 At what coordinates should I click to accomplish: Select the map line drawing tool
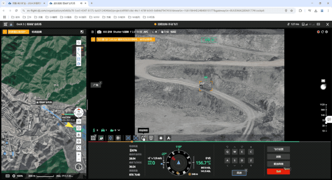click(x=78, y=54)
